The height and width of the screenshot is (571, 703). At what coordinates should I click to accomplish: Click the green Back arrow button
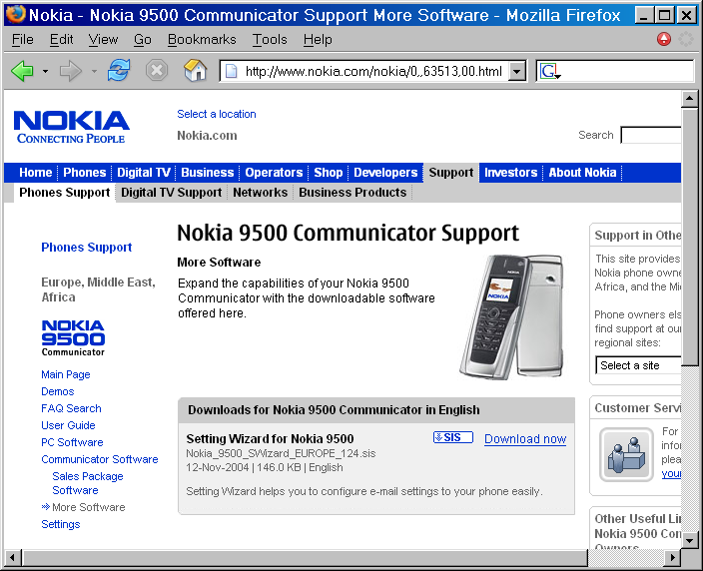pyautogui.click(x=22, y=71)
